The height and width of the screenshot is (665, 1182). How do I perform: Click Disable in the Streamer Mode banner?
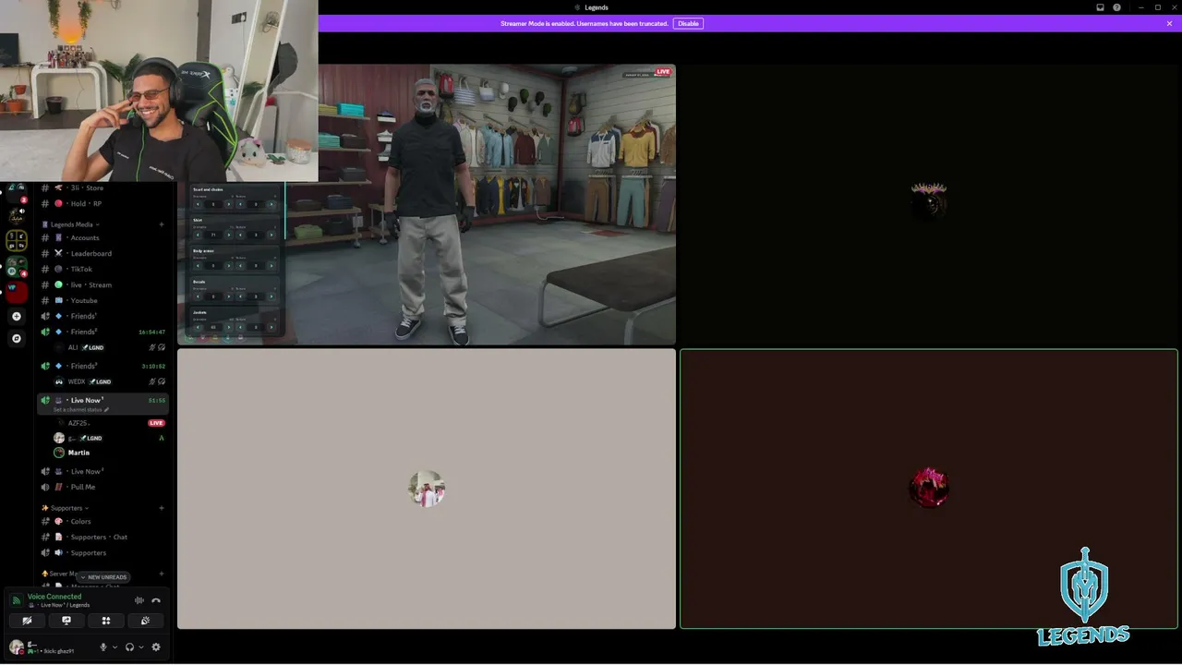tap(688, 23)
